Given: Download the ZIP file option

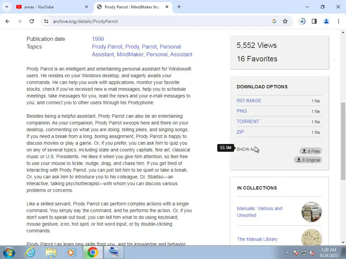Looking at the screenshot, I should [x=240, y=132].
